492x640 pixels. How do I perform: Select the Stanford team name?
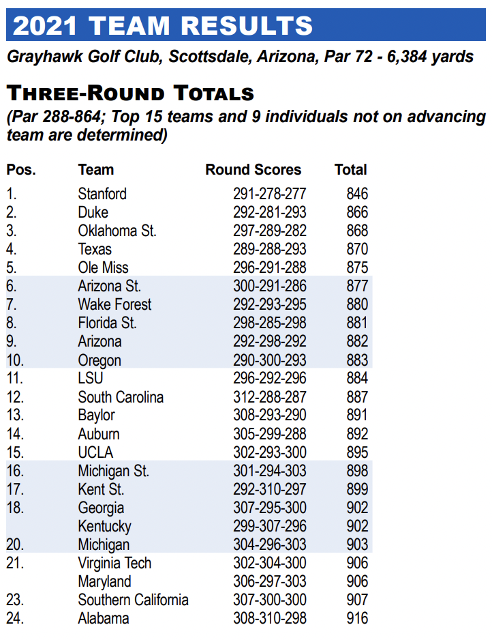click(x=102, y=194)
